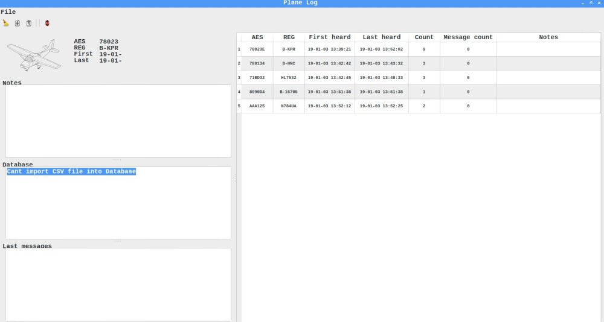
Task: Click last heard cell 19-01-03 13:48:33
Action: (381, 78)
